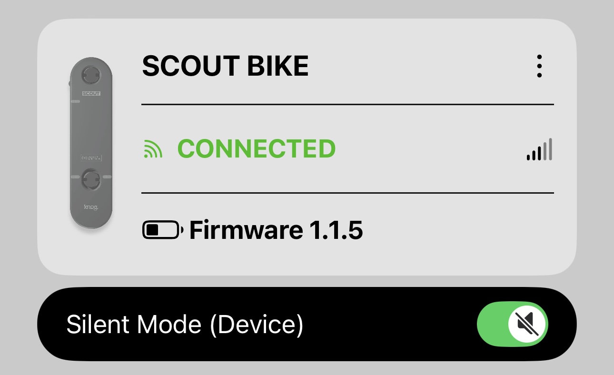
Task: Select the SCOUT BIKE device name
Action: [x=225, y=66]
